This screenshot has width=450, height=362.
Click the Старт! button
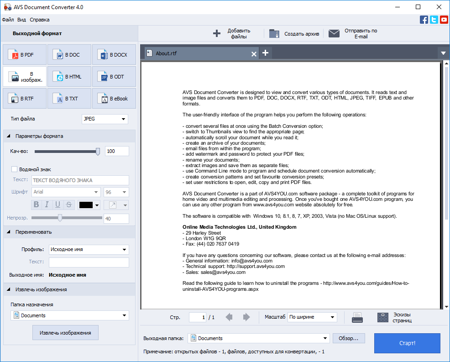point(407,343)
